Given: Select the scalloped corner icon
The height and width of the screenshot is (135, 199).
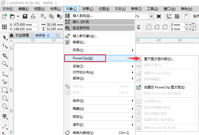Looking at the screenshot, I should pos(157,27).
